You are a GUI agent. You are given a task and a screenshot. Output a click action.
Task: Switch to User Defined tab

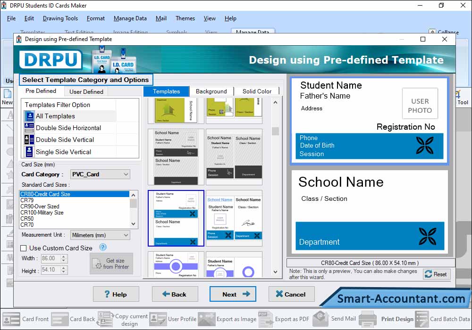86,91
